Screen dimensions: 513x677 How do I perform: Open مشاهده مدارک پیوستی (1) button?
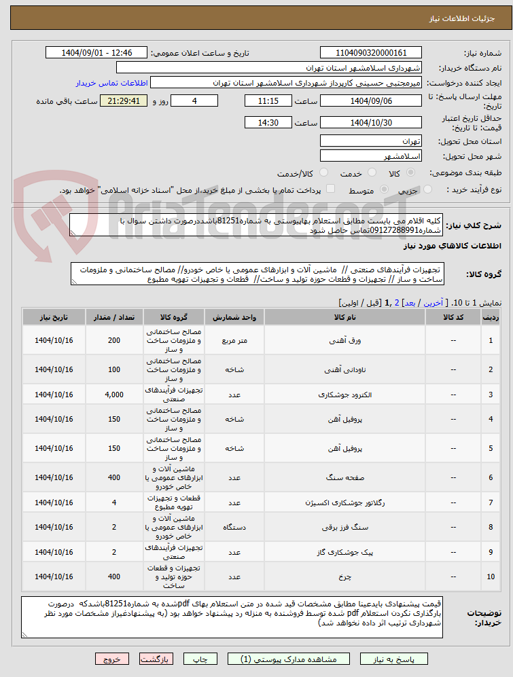[288, 659]
